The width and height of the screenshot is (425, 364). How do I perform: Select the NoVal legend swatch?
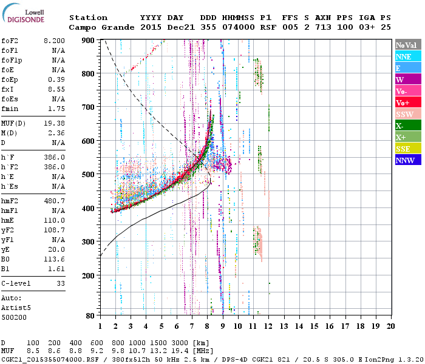(408, 45)
